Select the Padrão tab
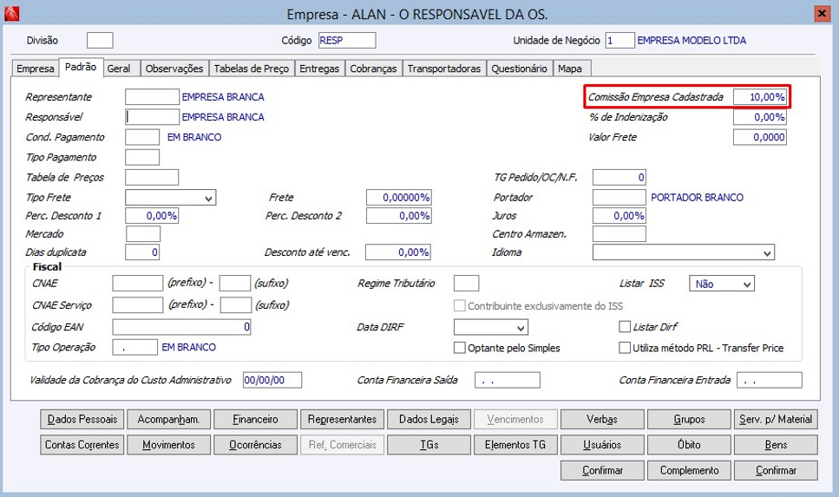 pos(81,67)
